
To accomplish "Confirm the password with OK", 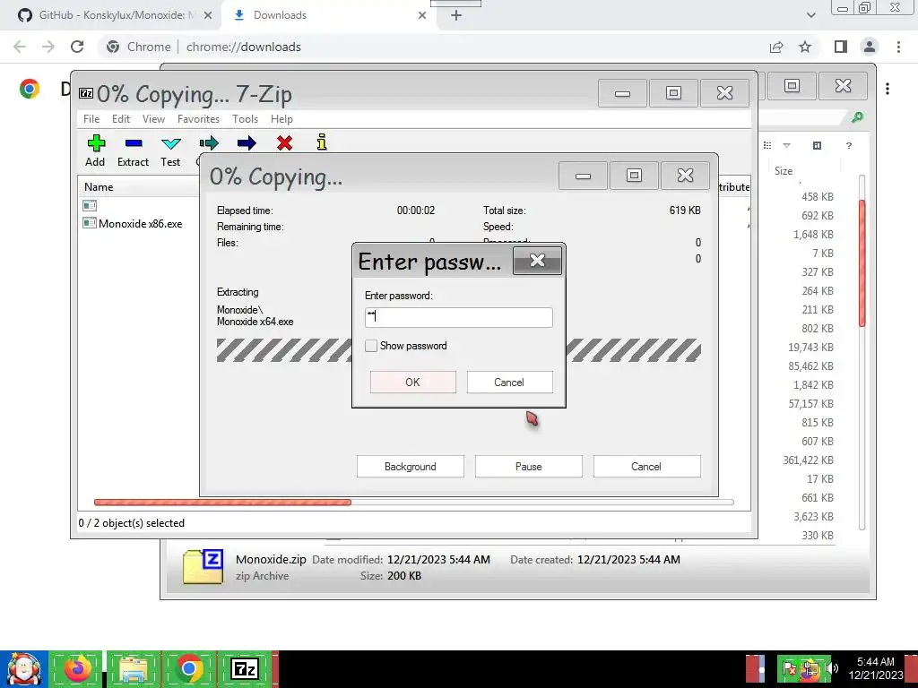I will pyautogui.click(x=412, y=382).
